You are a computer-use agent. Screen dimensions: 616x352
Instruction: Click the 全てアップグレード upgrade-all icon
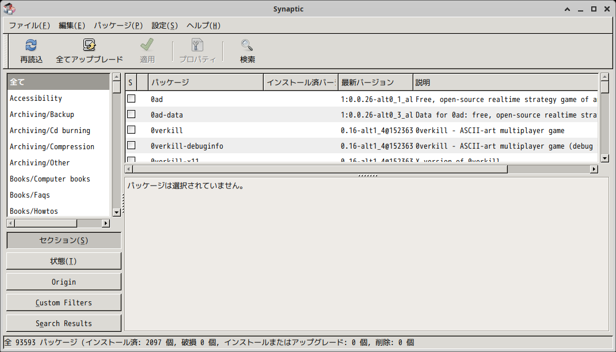(x=90, y=46)
